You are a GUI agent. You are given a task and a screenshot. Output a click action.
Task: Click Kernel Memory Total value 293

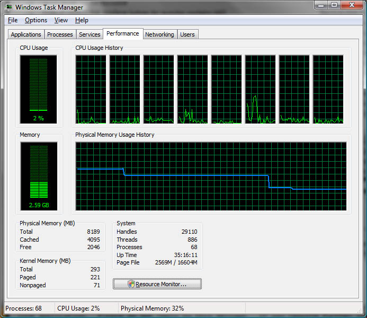coord(95,269)
